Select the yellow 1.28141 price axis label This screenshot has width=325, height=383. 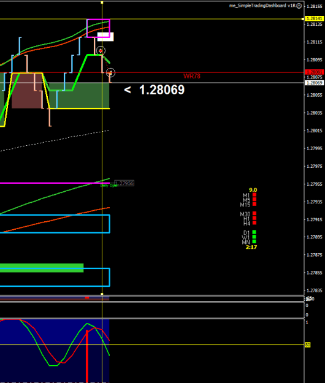click(x=315, y=18)
